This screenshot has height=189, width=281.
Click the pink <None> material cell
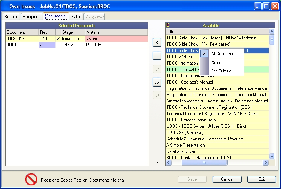pos(117,39)
